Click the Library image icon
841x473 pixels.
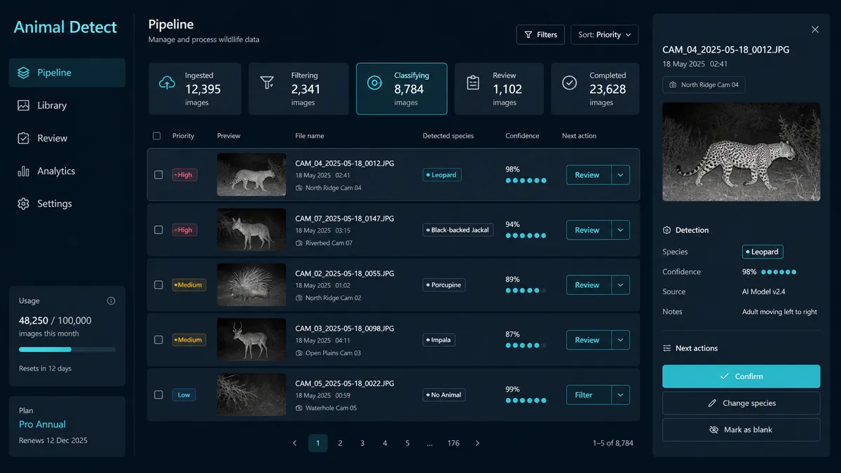tap(24, 106)
